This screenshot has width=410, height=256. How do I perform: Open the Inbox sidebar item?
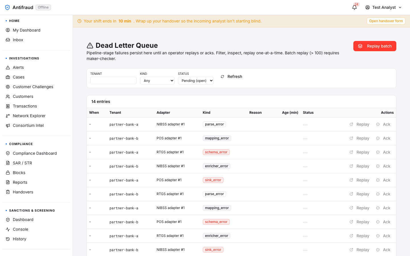36,40
